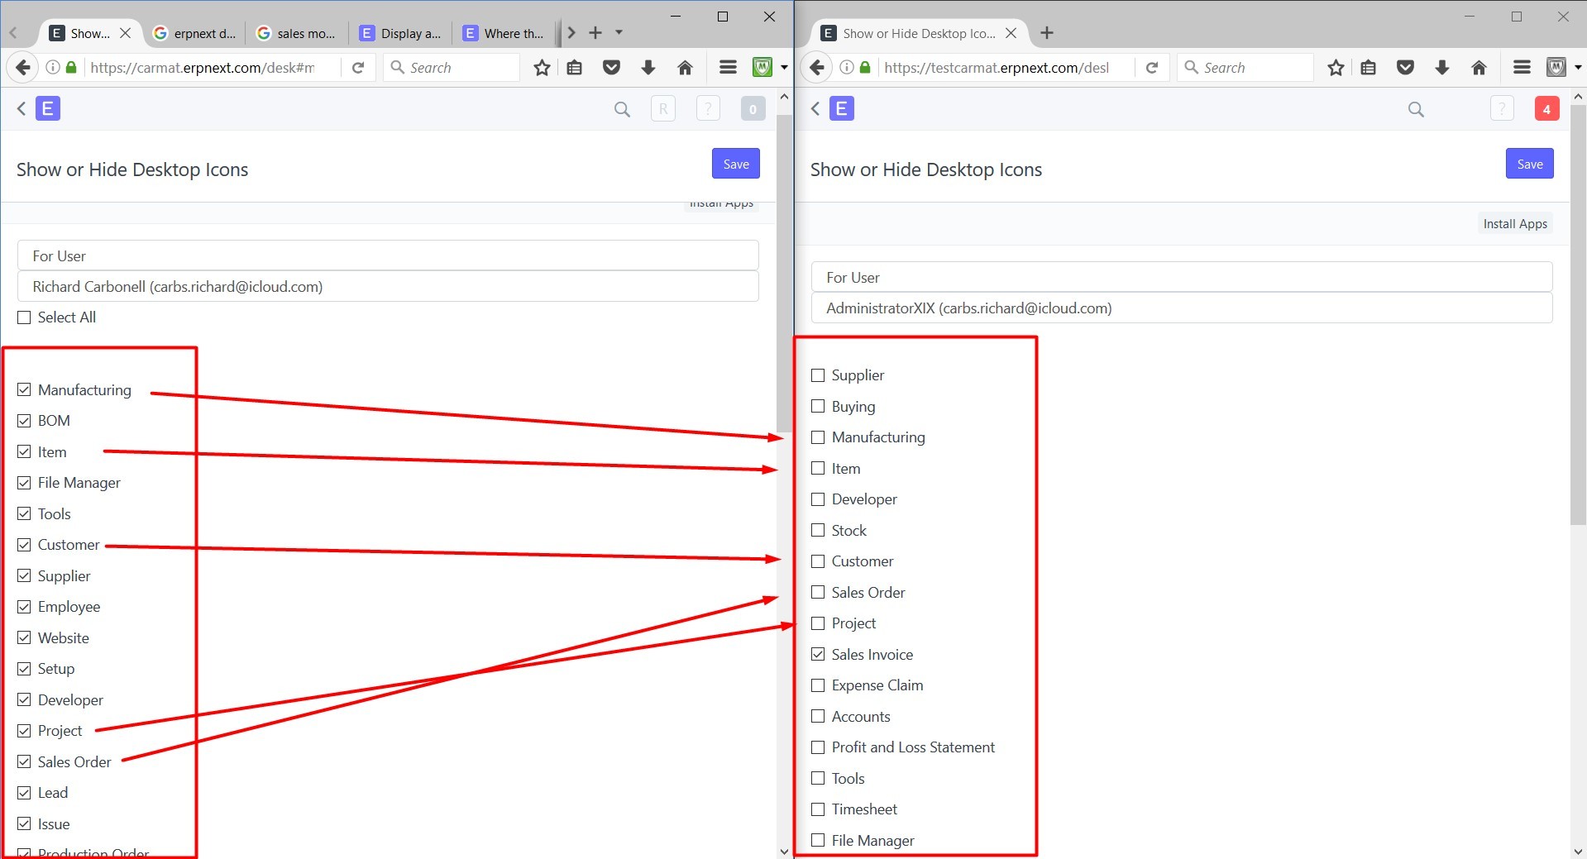
Task: Click the back arrow in left browser toolbar
Action: pyautogui.click(x=22, y=68)
